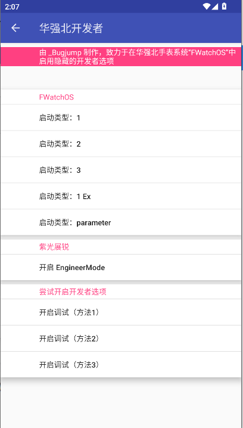Open 开启 EngineerMode entry
Screen dimensions: 243x428
pyautogui.click(x=121, y=268)
